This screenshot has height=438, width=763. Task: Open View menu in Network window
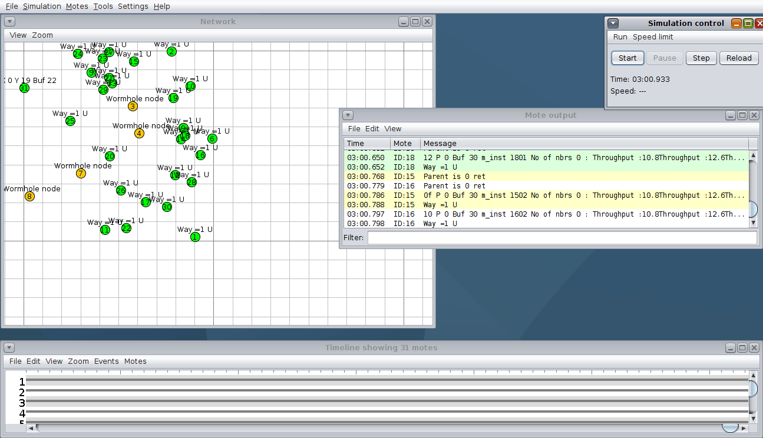[18, 35]
